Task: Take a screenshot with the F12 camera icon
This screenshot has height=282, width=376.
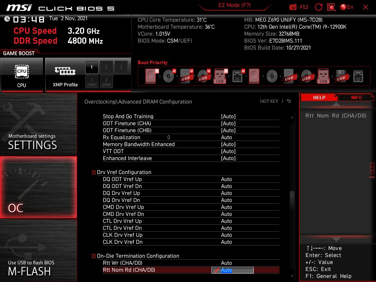Action: pos(293,7)
